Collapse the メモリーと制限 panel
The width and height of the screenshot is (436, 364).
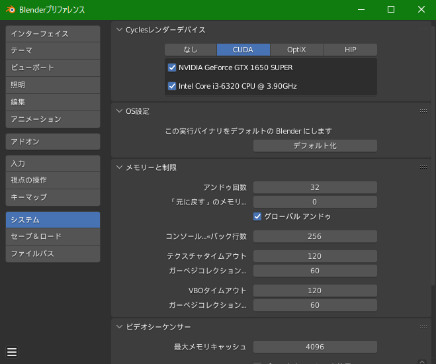[119, 167]
